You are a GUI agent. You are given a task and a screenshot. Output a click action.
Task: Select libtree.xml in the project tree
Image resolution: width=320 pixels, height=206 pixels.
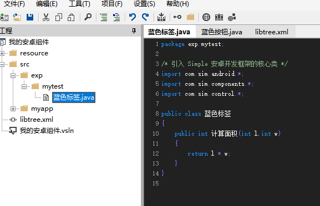click(x=37, y=120)
